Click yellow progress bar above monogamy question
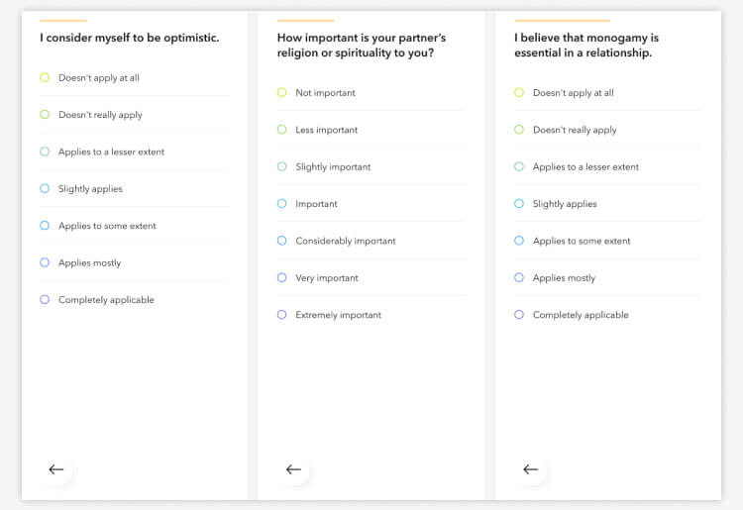The width and height of the screenshot is (743, 510). [562, 21]
